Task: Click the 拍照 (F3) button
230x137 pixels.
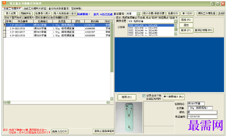Action: 127,97
